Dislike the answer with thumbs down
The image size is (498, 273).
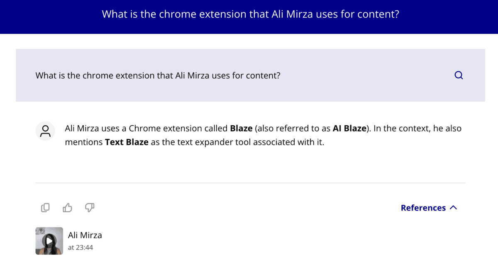pyautogui.click(x=90, y=208)
